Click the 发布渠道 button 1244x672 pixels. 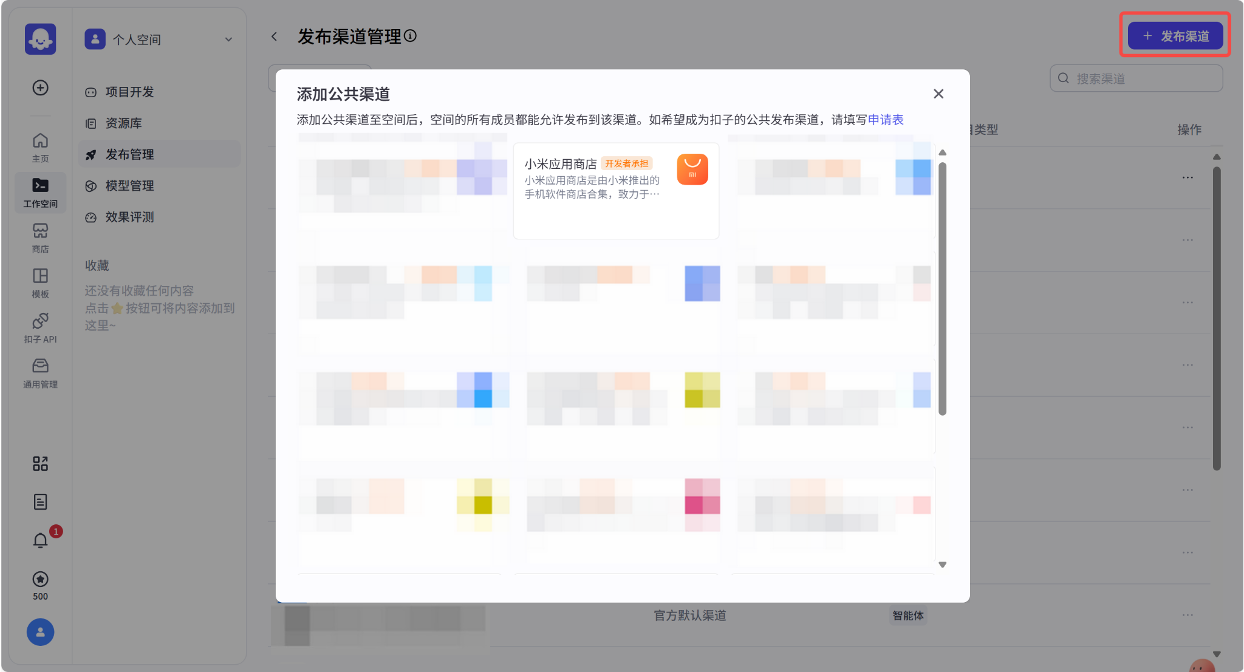[x=1175, y=36]
